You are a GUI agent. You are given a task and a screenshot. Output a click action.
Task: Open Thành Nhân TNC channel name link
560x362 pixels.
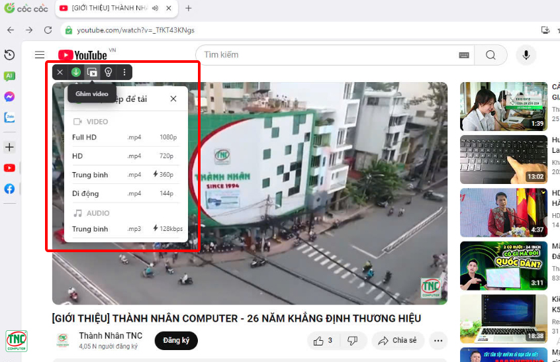[x=111, y=336]
